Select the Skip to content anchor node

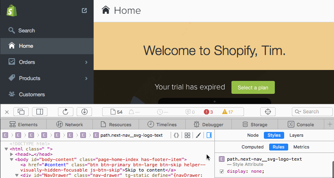113,167
